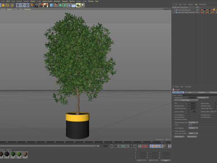Toggle Linear Workflow checkbox

pyautogui.click(x=189, y=131)
